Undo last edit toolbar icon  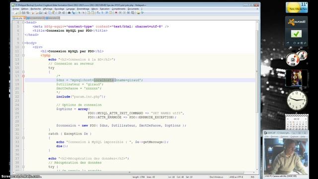coord(59,13)
